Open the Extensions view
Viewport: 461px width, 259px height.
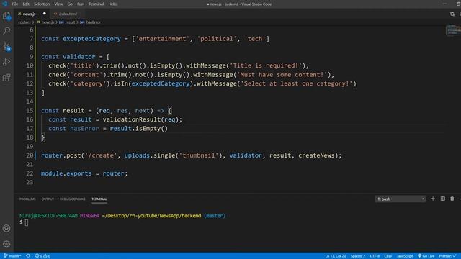click(6, 78)
